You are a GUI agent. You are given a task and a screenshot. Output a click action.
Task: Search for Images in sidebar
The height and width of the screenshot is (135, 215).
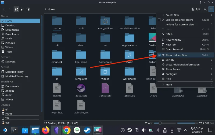tap(20, 91)
